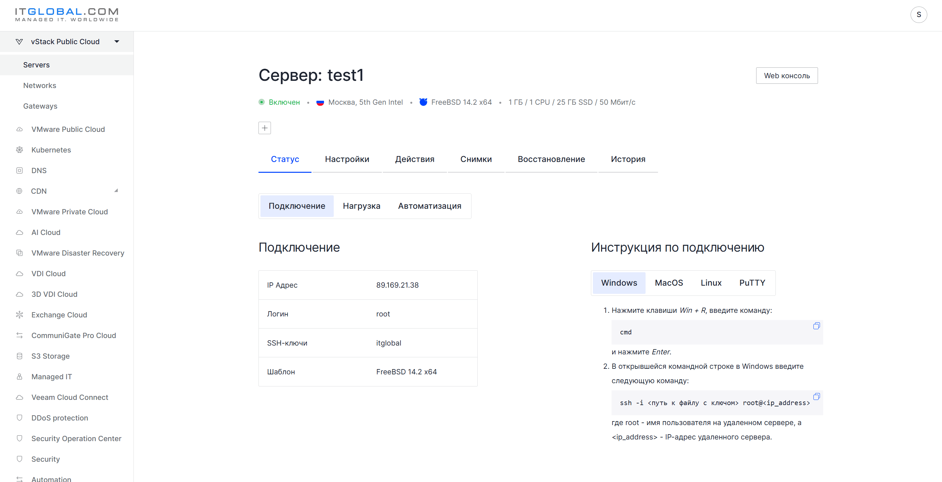Viewport: 942px width, 482px height.
Task: Click the Automation arrows icon
Action: tap(20, 479)
